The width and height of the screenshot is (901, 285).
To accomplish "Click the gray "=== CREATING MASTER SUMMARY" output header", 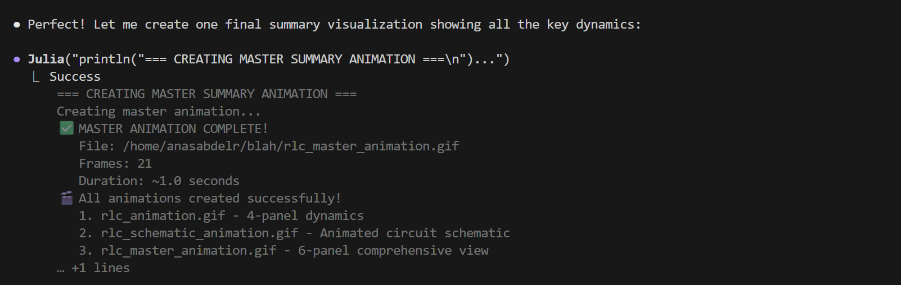I will click(x=206, y=94).
